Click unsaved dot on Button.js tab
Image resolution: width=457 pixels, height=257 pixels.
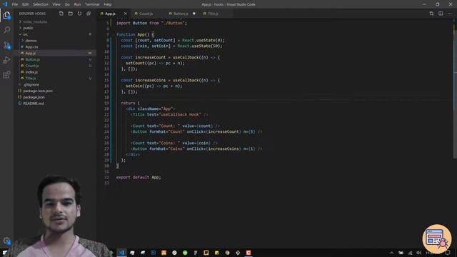point(194,14)
